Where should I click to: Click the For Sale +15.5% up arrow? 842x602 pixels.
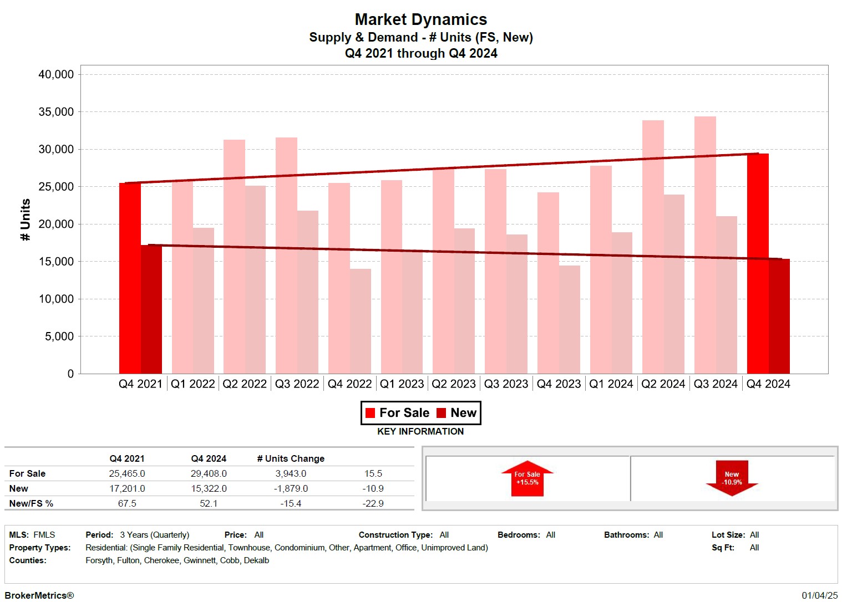pyautogui.click(x=527, y=478)
